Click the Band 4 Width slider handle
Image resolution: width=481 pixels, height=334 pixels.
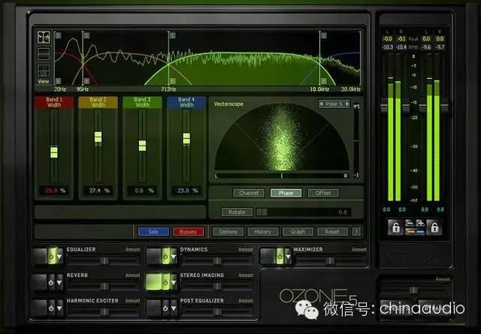click(x=186, y=139)
